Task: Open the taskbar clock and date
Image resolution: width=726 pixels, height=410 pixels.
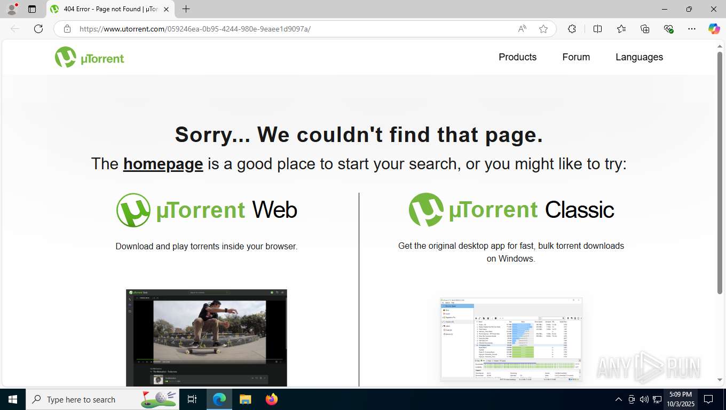Action: (x=680, y=399)
